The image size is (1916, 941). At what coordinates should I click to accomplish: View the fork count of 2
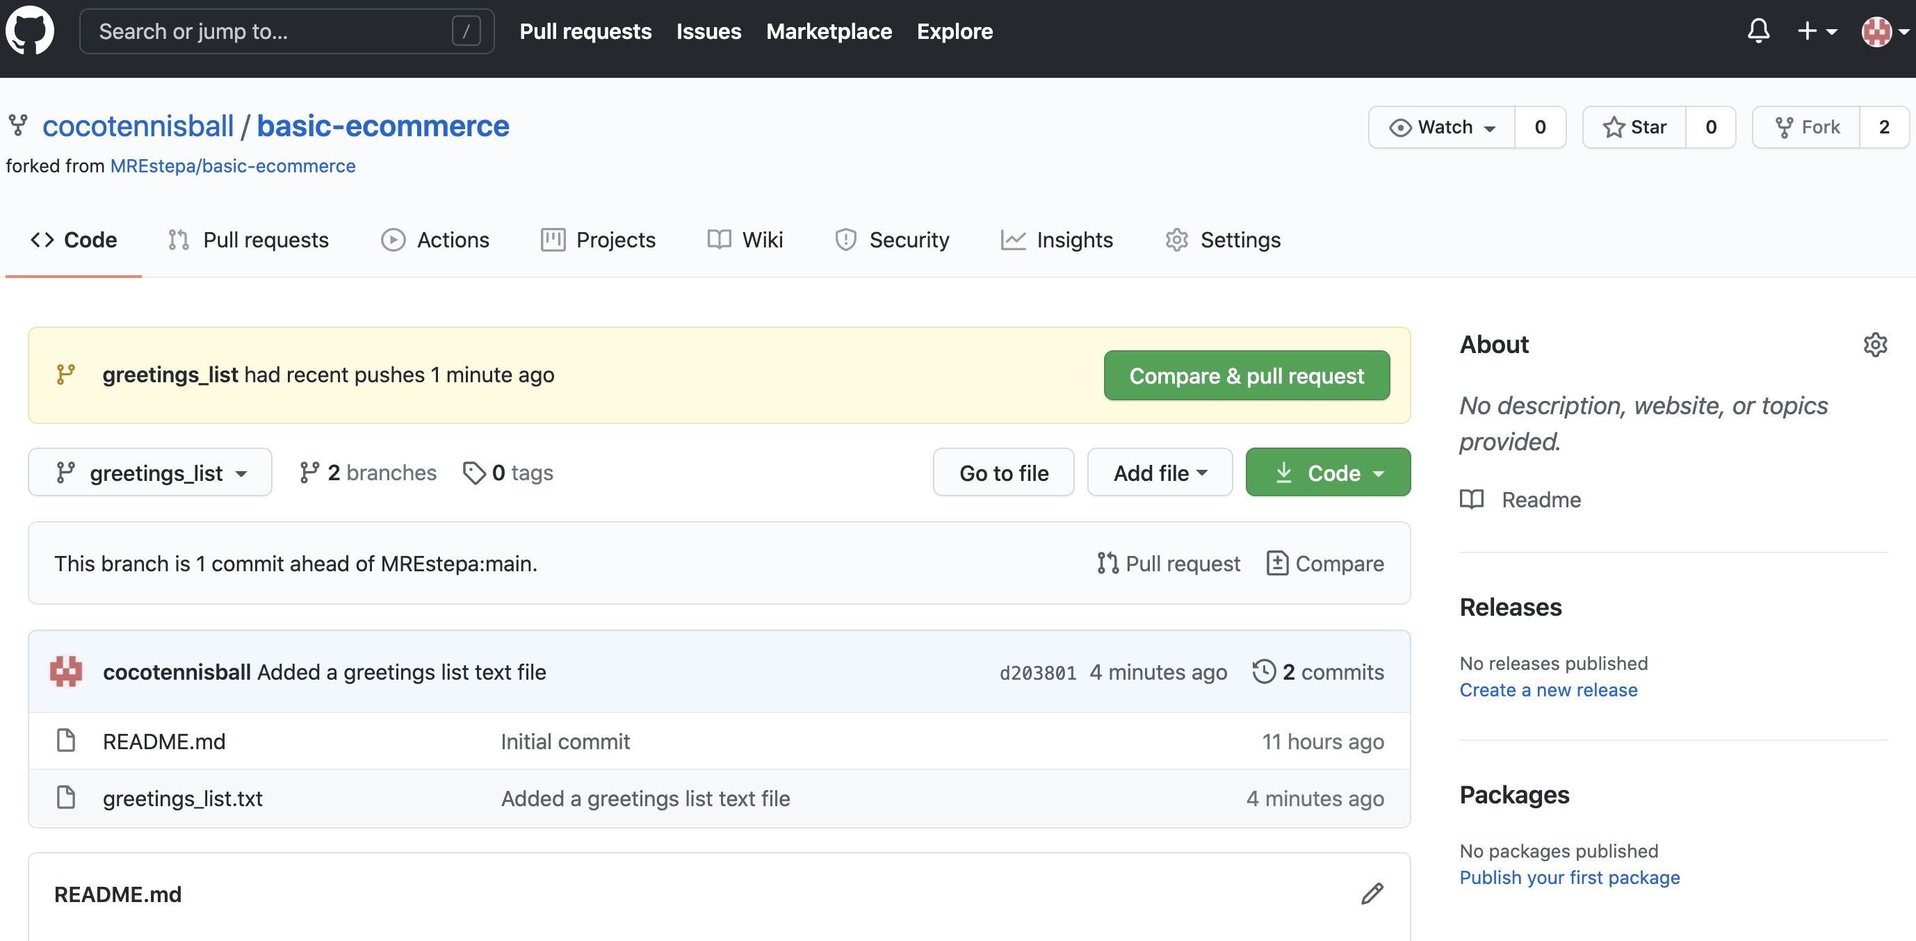pos(1884,127)
